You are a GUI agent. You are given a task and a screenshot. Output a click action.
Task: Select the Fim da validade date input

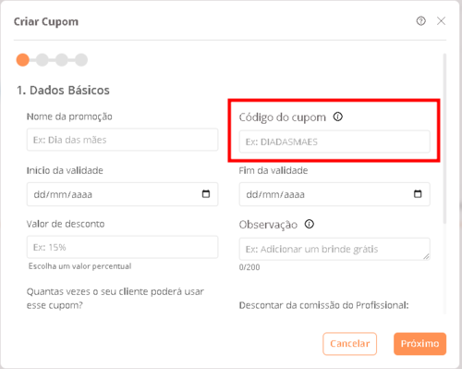[x=334, y=194]
